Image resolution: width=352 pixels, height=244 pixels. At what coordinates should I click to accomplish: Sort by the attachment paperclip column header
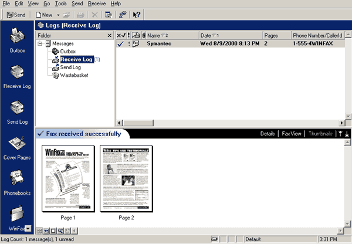pyautogui.click(x=144, y=35)
